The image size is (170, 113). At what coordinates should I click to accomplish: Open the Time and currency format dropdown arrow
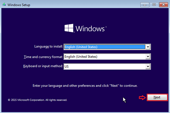click(x=148, y=57)
